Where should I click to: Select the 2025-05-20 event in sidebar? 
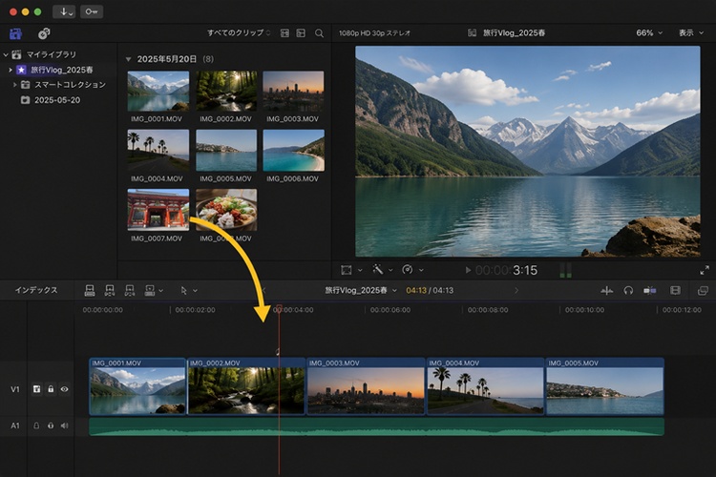51,100
